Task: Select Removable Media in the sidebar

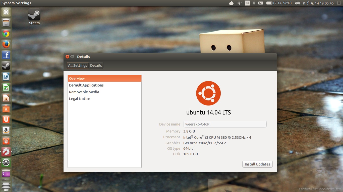Action: tap(104, 92)
